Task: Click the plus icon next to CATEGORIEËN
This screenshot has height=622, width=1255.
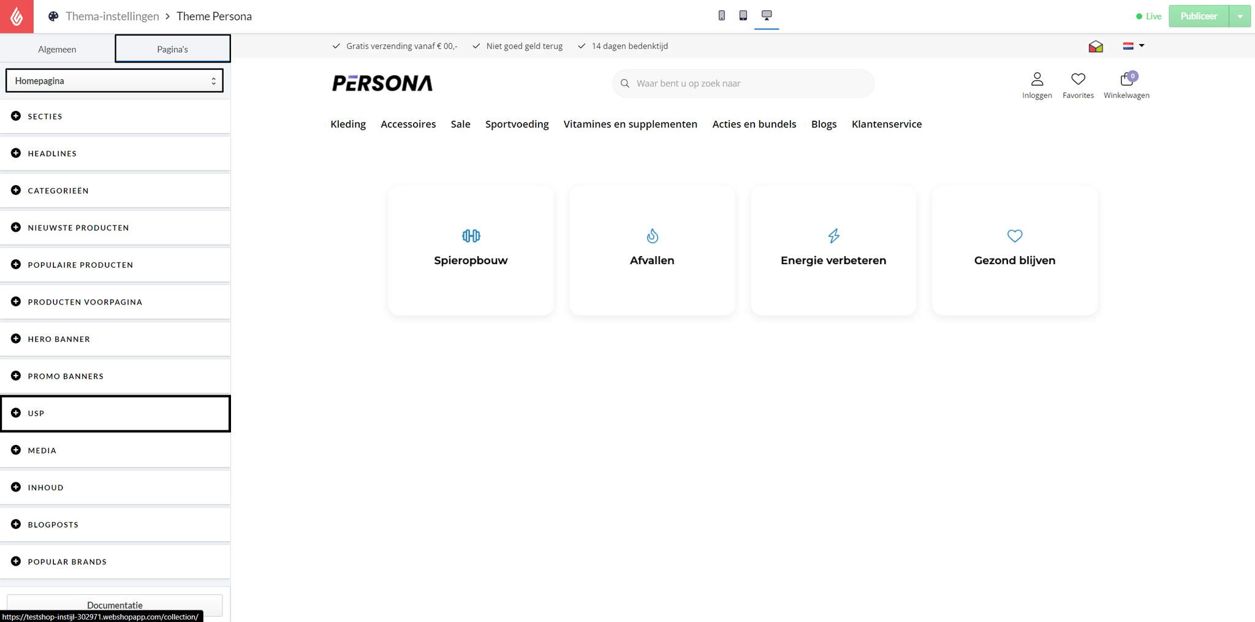Action: [x=16, y=190]
